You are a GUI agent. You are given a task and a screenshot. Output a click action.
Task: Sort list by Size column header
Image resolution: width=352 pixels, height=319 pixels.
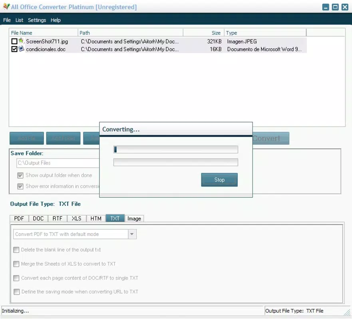(203, 33)
